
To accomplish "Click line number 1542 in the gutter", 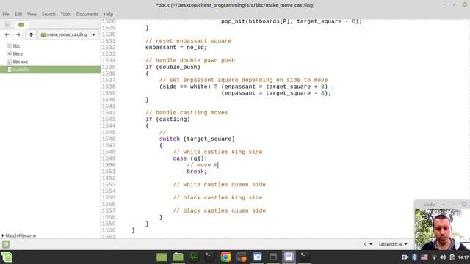I will click(x=109, y=113).
